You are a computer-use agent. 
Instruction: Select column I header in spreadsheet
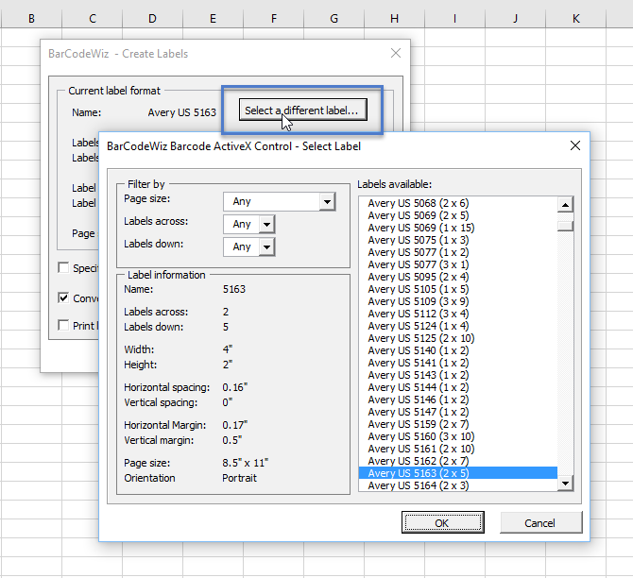pyautogui.click(x=455, y=19)
